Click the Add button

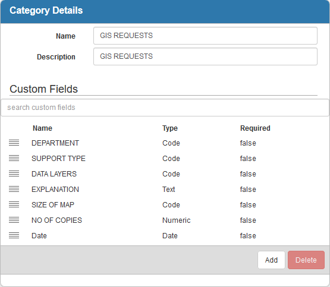click(x=271, y=260)
